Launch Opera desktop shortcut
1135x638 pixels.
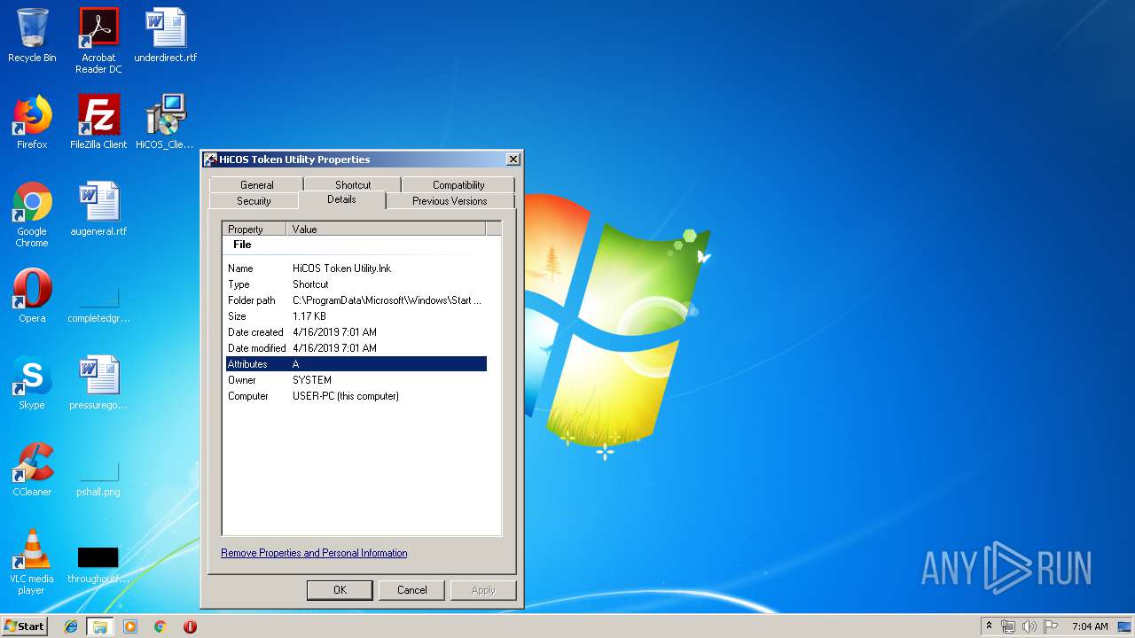pos(32,296)
